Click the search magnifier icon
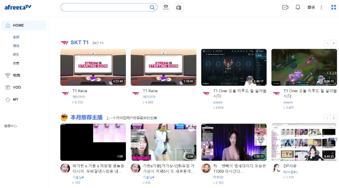 tap(152, 7)
